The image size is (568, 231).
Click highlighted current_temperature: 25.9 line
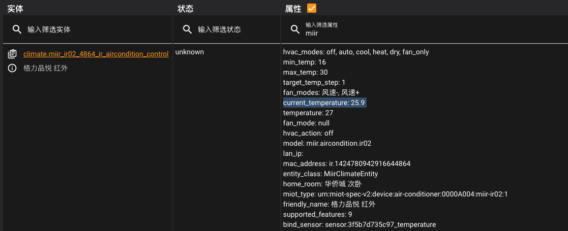[324, 103]
